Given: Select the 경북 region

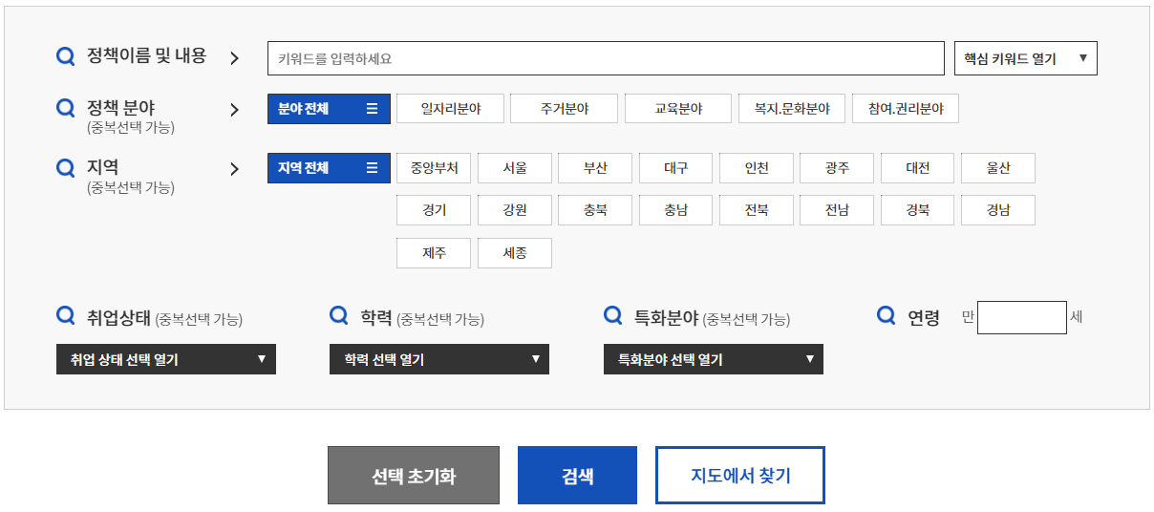Looking at the screenshot, I should [x=917, y=210].
